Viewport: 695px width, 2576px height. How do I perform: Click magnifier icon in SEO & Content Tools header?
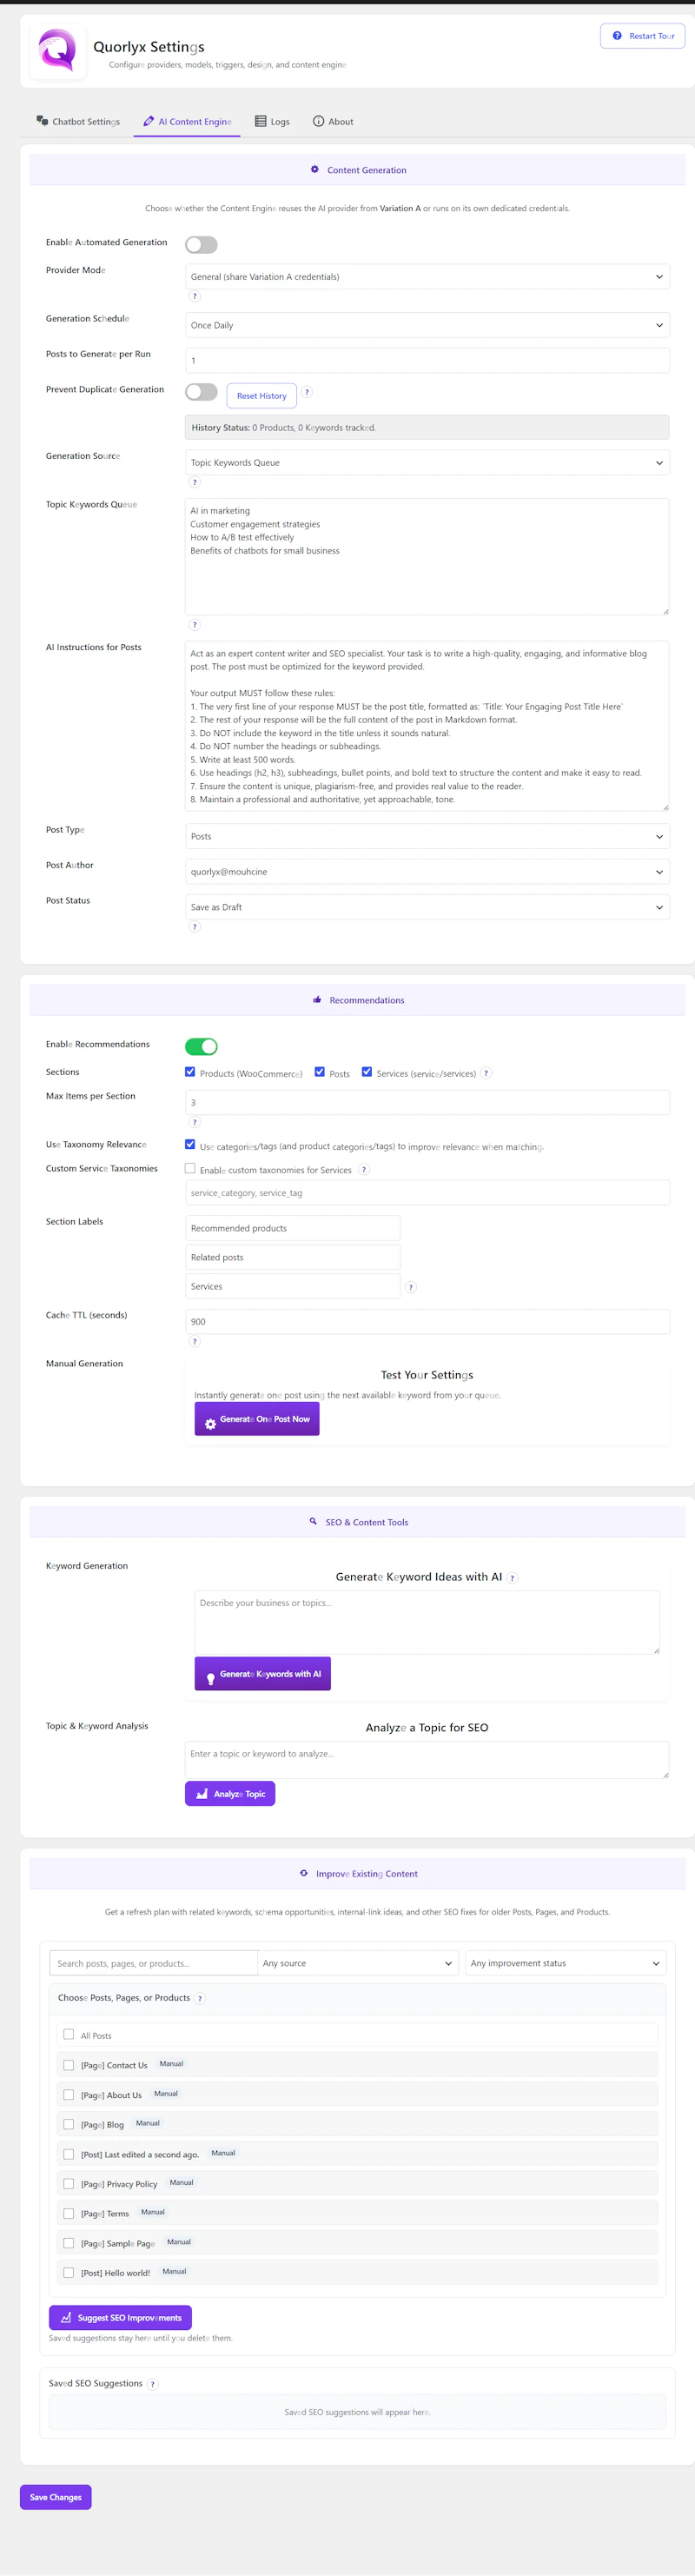pyautogui.click(x=313, y=1521)
